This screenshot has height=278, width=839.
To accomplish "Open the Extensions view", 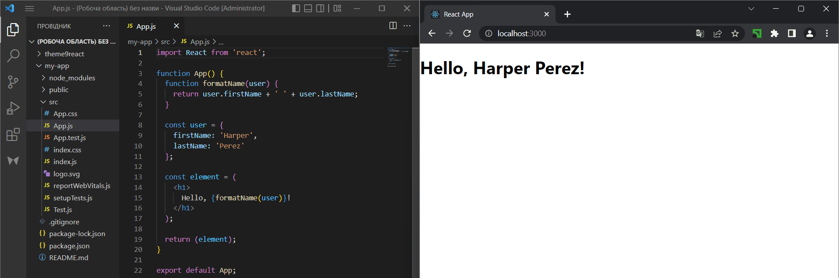I will 13,134.
